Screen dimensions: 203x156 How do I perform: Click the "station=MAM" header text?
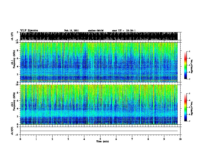96,31
